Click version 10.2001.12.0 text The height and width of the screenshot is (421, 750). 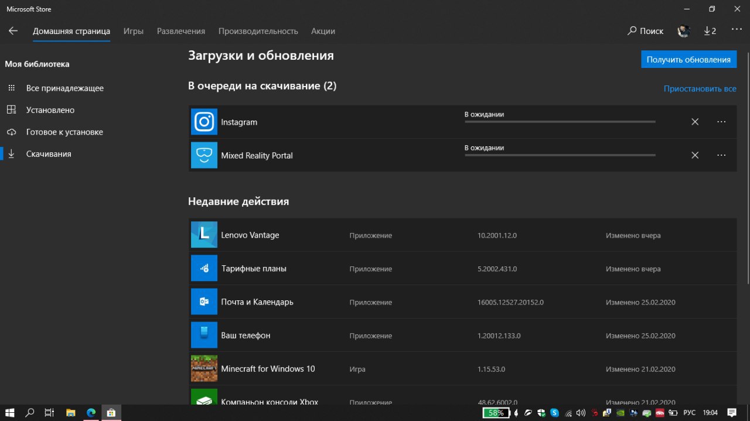(497, 235)
